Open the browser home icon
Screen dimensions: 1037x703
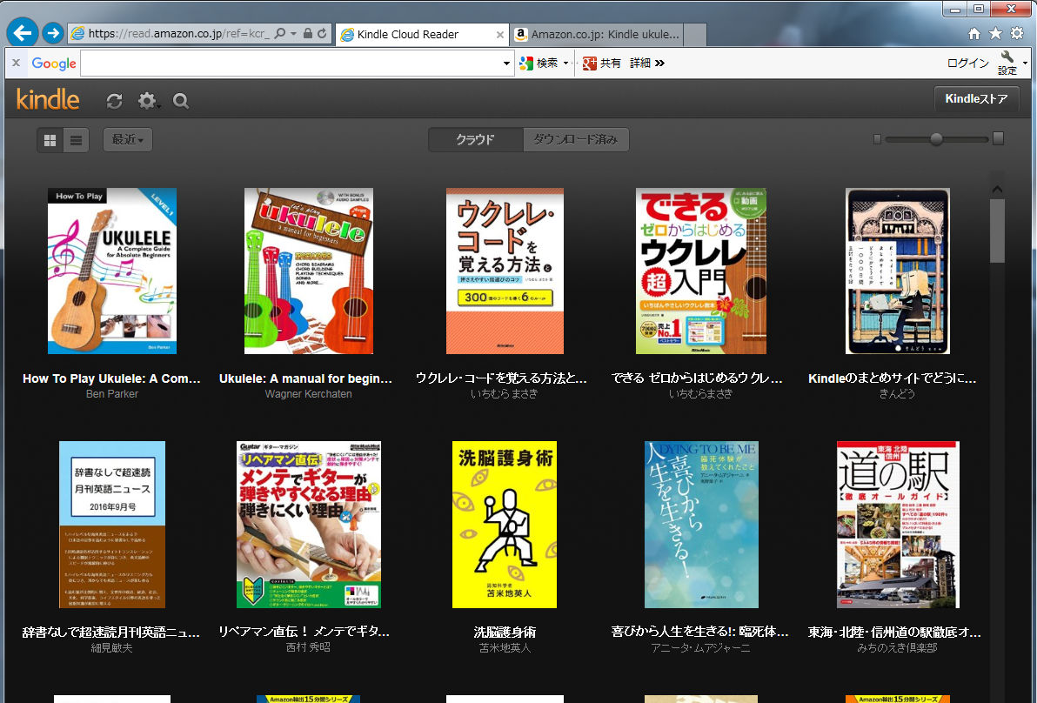click(974, 34)
